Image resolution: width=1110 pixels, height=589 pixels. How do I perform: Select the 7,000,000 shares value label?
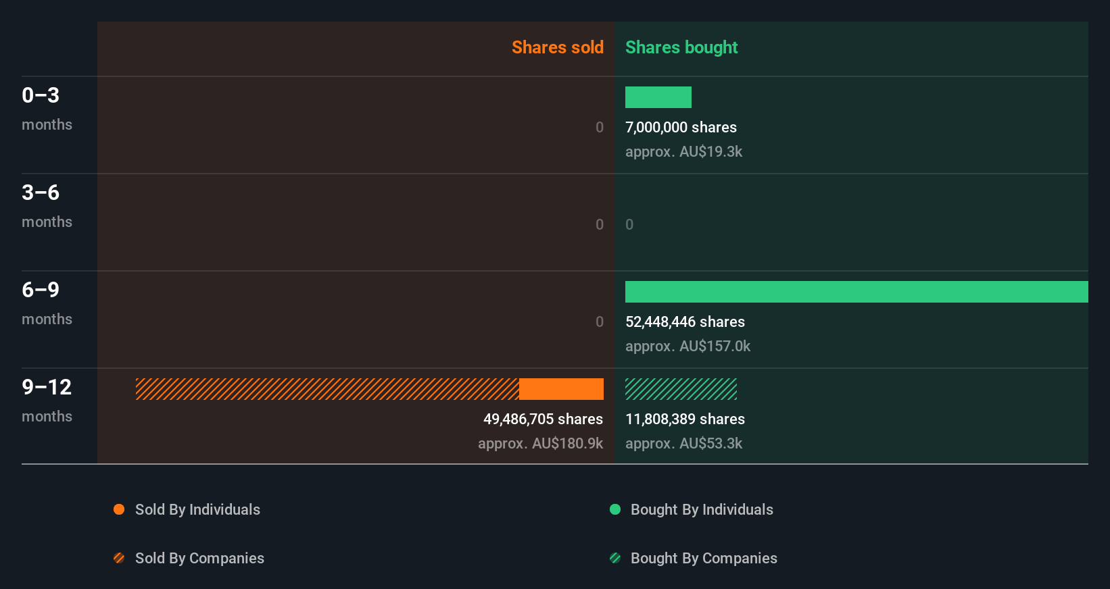[x=681, y=127]
